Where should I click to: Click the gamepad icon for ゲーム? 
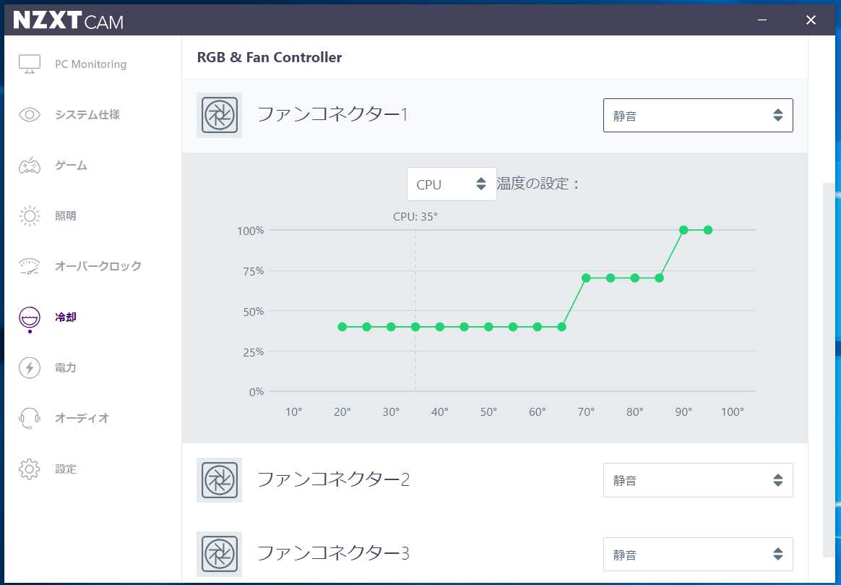tap(30, 166)
